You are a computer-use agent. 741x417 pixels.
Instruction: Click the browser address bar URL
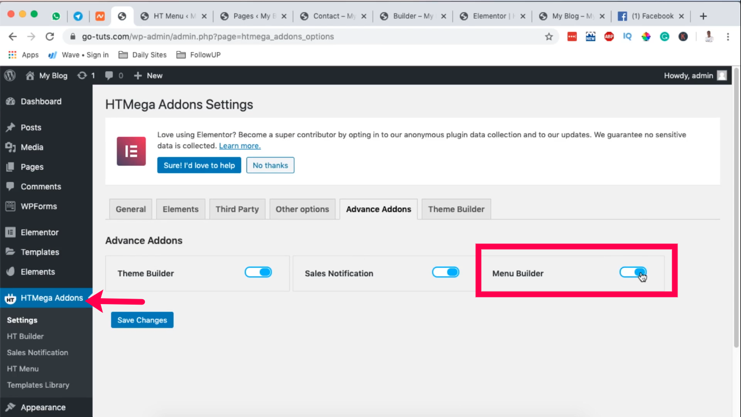point(207,37)
